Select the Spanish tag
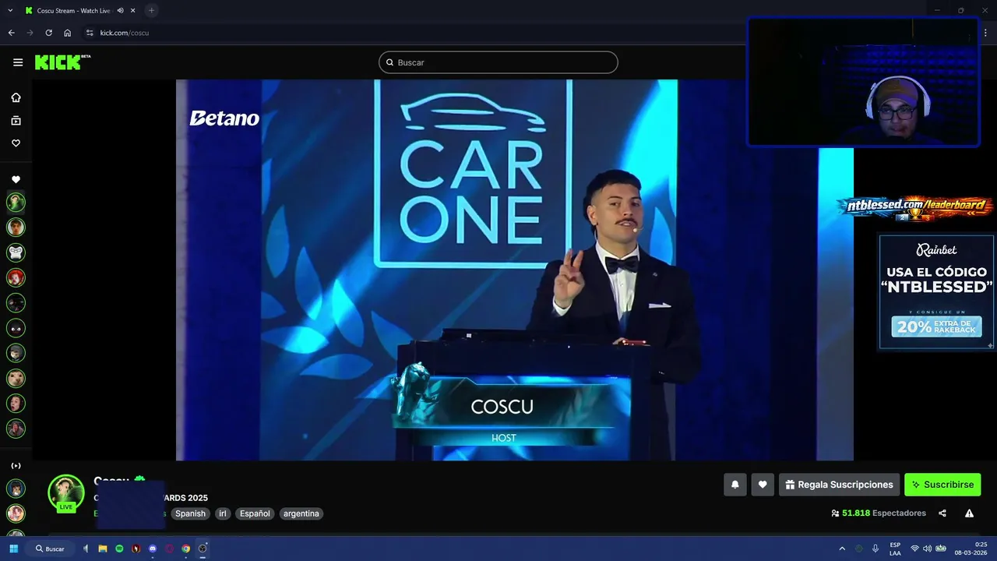 pos(190,513)
